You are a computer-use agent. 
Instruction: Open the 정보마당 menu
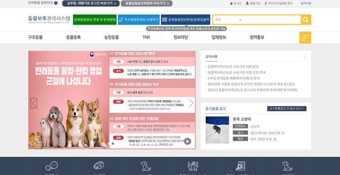(x=181, y=37)
